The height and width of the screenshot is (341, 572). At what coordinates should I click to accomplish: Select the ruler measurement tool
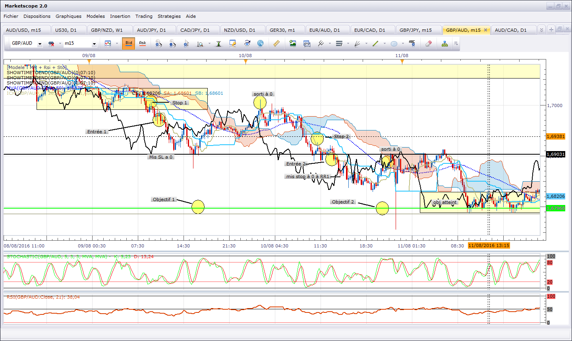coord(277,43)
